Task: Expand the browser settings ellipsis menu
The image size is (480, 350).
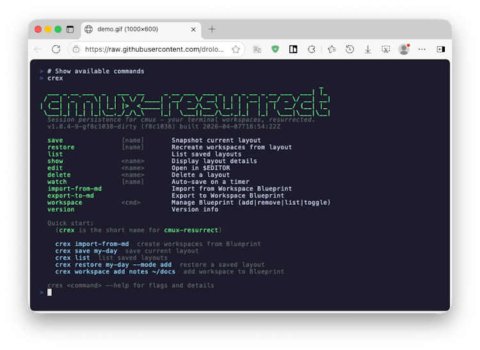Action: tap(422, 49)
